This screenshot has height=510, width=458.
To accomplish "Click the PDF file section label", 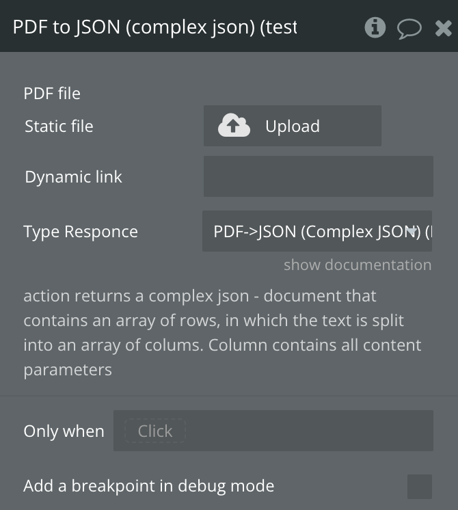I will pos(52,94).
